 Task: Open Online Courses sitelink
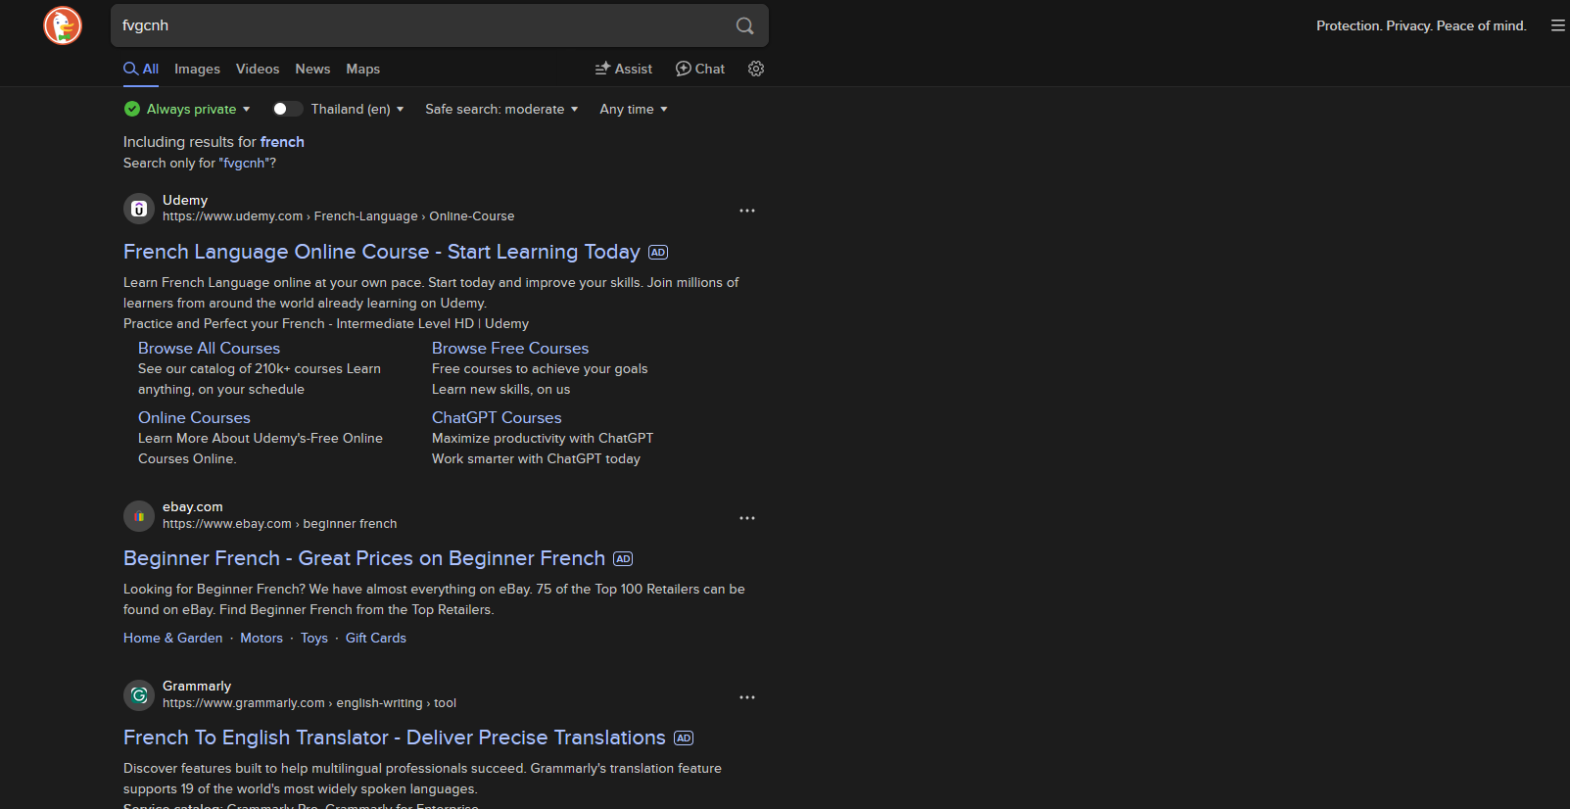[194, 417]
